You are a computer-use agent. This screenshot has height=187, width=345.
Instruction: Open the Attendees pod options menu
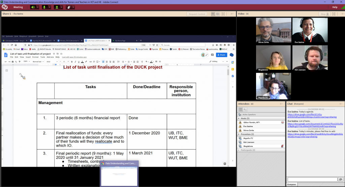(282, 104)
